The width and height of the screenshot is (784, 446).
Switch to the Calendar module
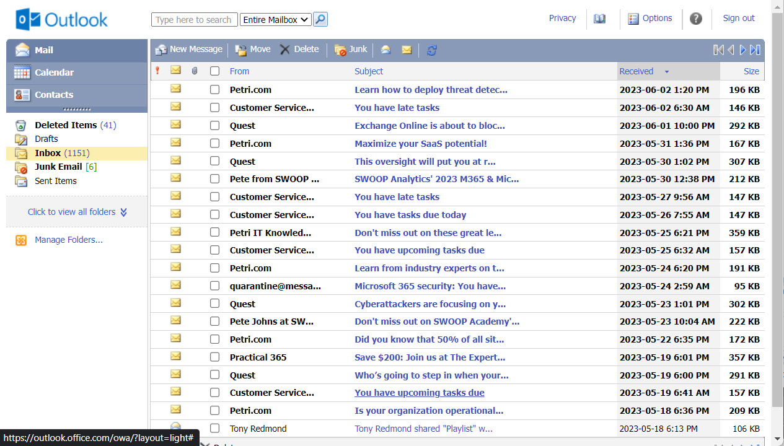pyautogui.click(x=77, y=72)
